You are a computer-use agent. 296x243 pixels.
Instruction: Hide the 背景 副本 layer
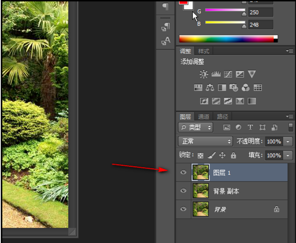[x=183, y=191]
